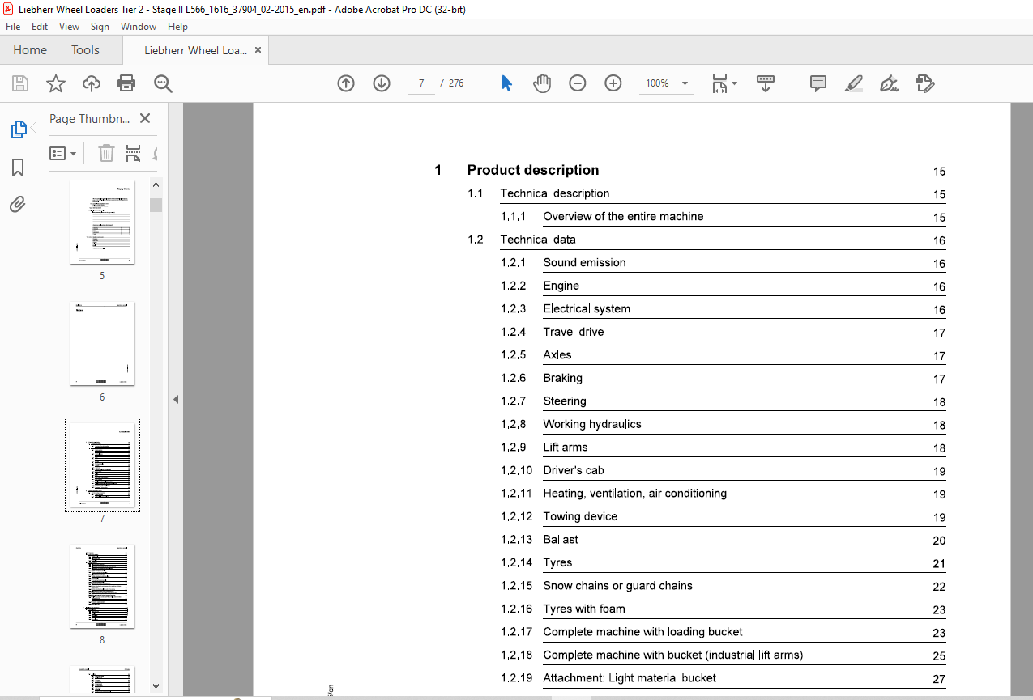Select page 5 thumbnail
Screen dimensions: 1033x700
pyautogui.click(x=102, y=223)
